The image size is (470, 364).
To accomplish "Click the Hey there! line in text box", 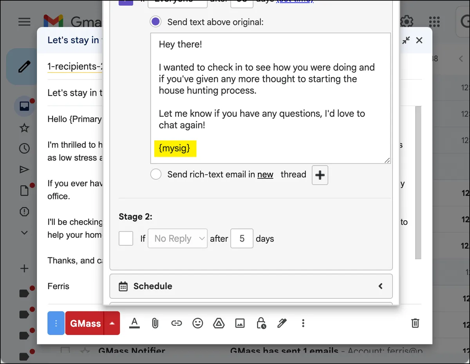I will coord(180,44).
